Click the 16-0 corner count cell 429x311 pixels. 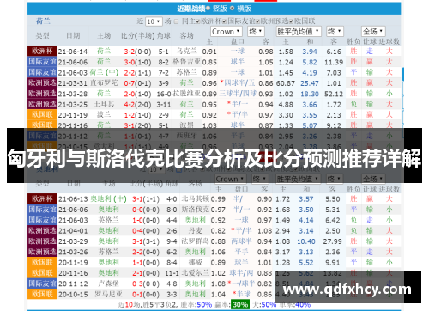pyautogui.click(x=164, y=94)
